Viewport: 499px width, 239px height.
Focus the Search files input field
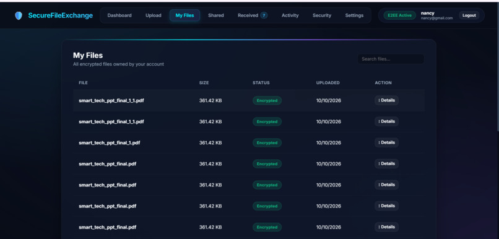pos(391,59)
